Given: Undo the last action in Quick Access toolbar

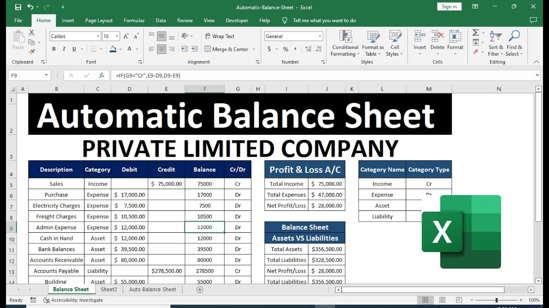Looking at the screenshot, I should pos(30,7).
